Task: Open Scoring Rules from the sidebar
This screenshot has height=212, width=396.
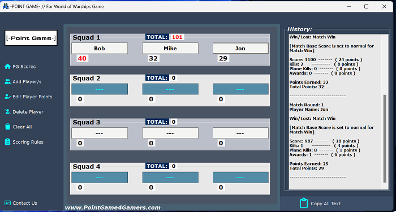Action: (x=28, y=142)
